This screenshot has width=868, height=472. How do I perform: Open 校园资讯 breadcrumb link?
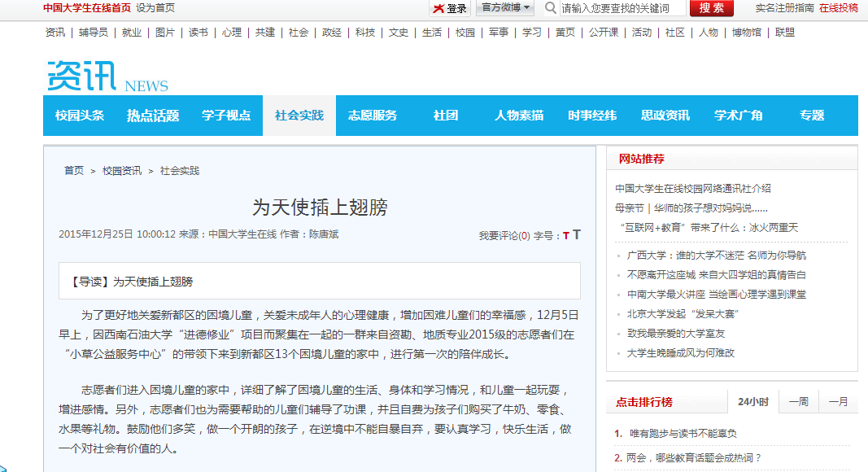[122, 171]
